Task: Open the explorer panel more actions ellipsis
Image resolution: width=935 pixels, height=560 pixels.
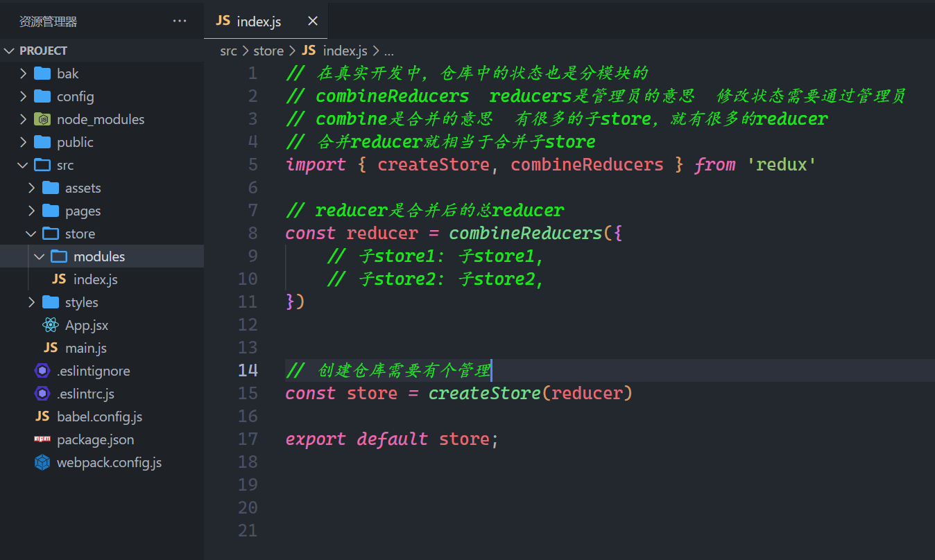Action: [x=180, y=21]
